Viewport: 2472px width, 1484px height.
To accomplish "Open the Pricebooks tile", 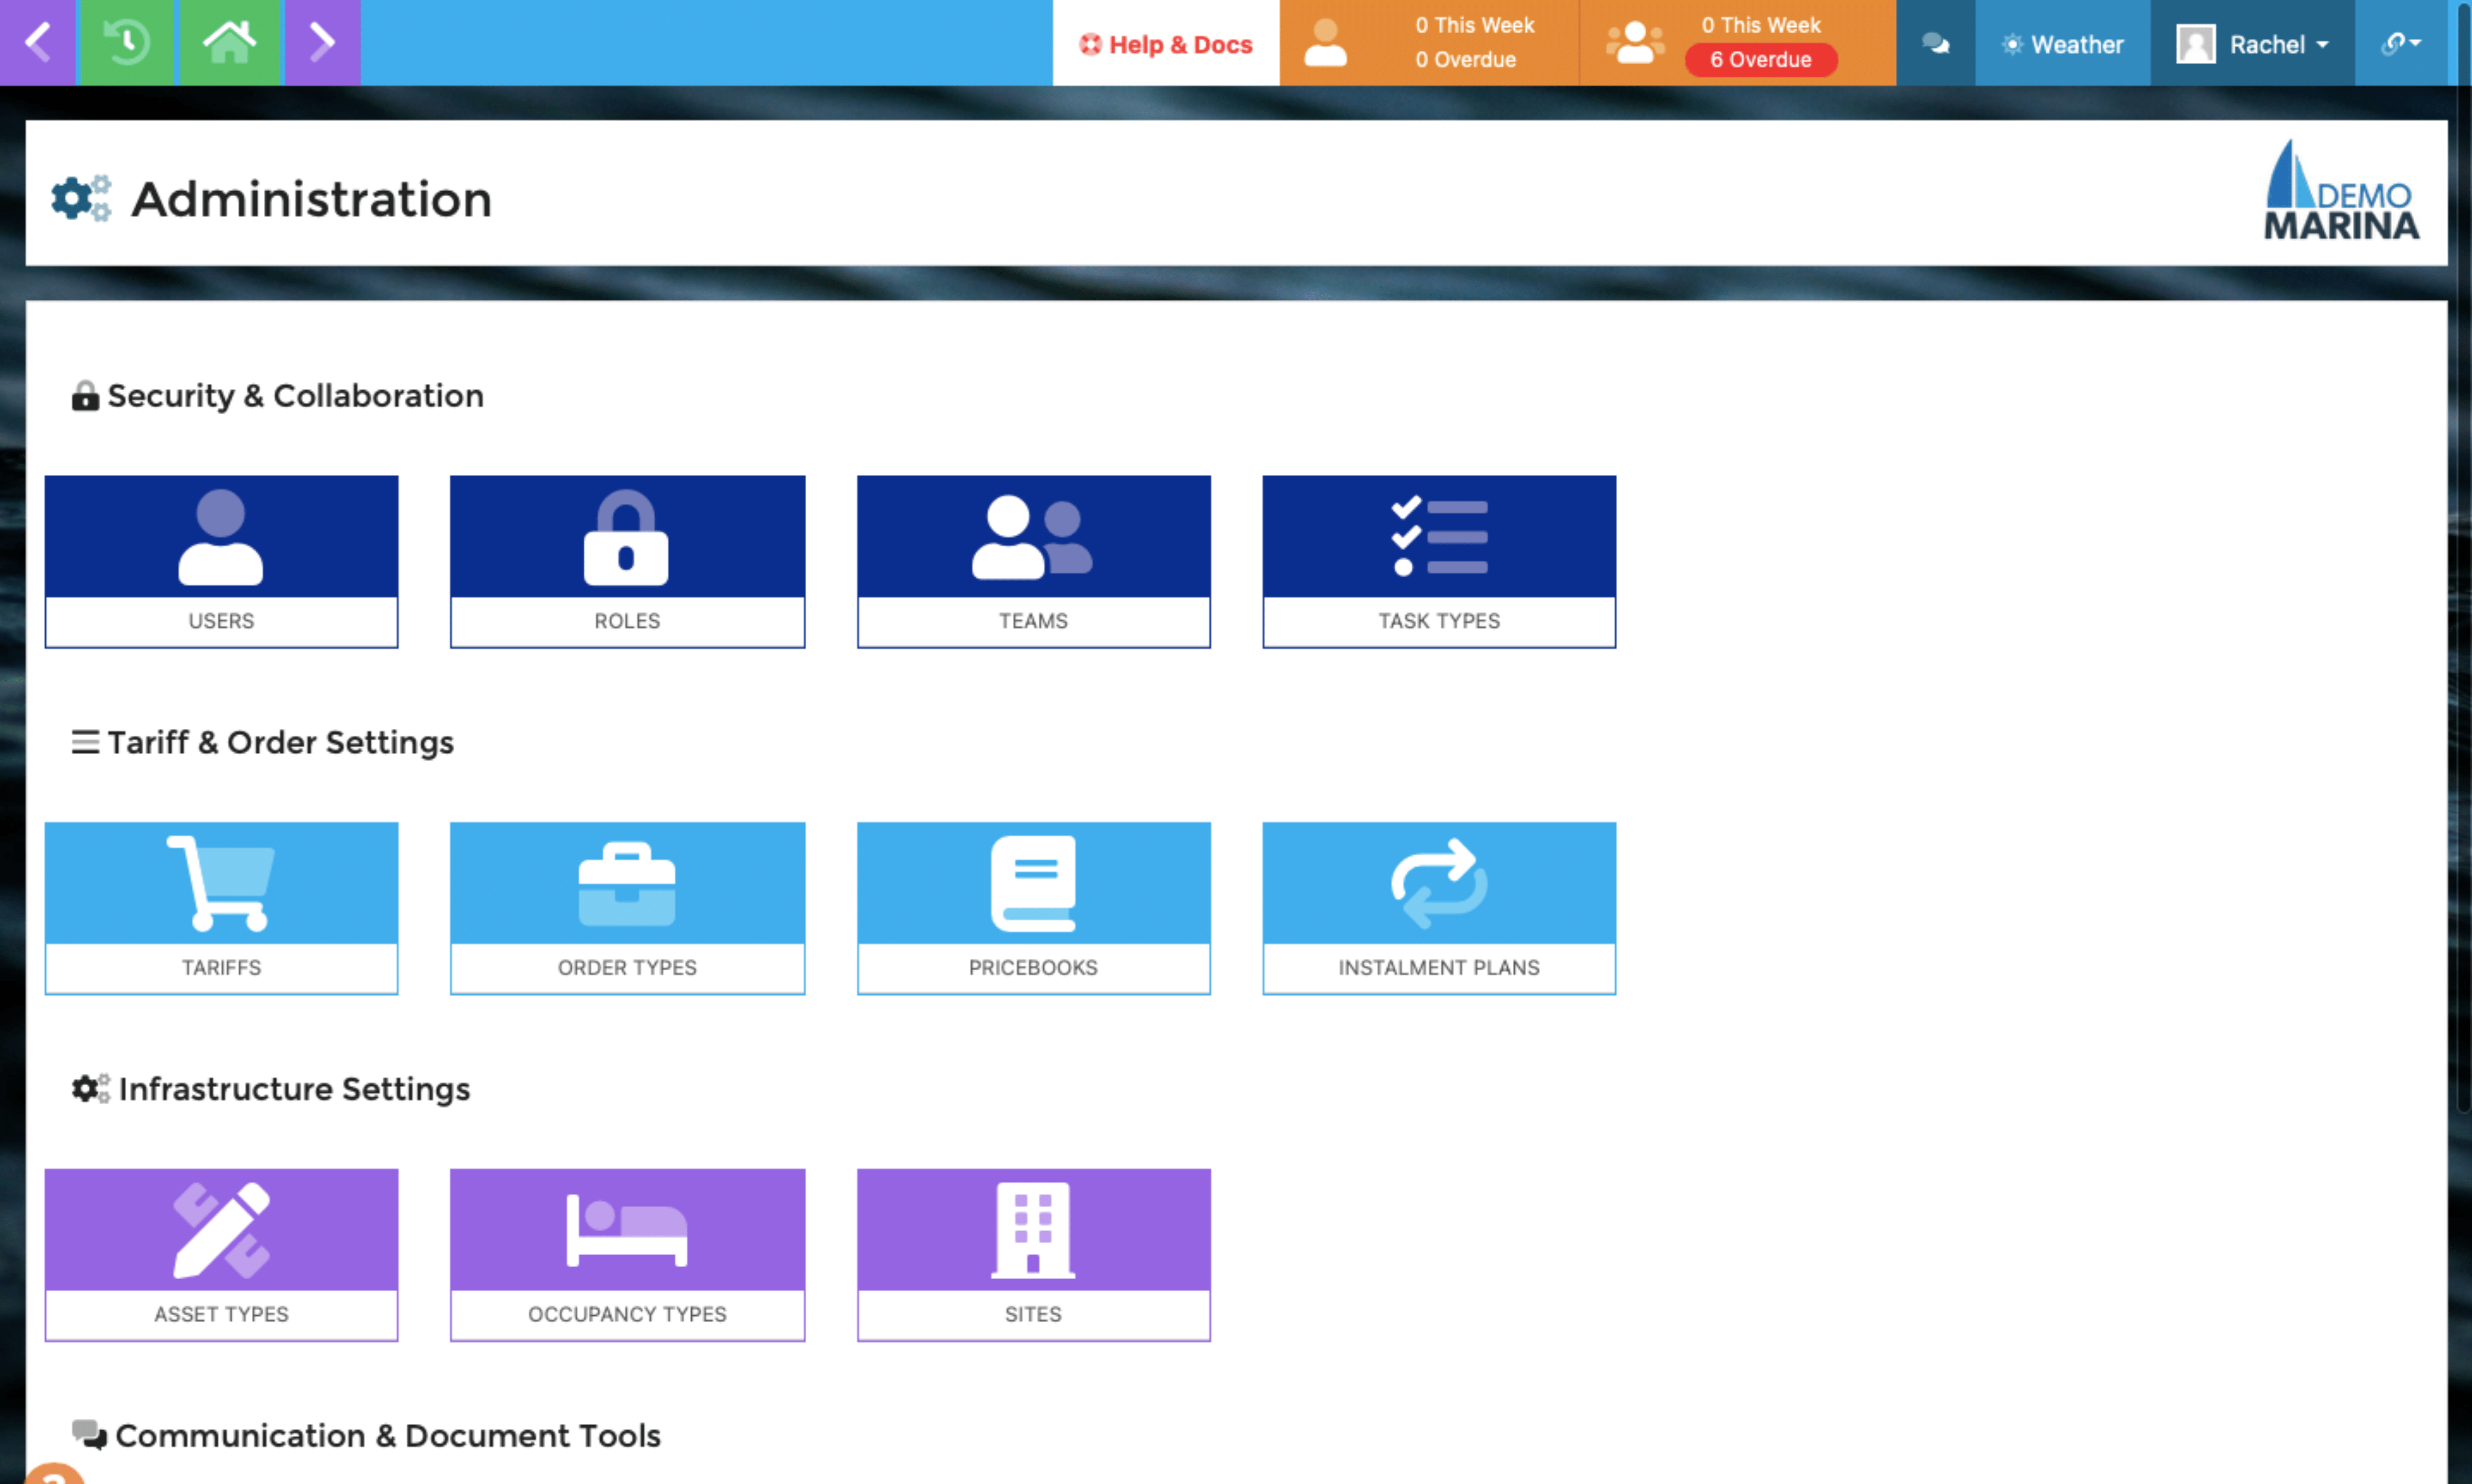I will 1033,905.
